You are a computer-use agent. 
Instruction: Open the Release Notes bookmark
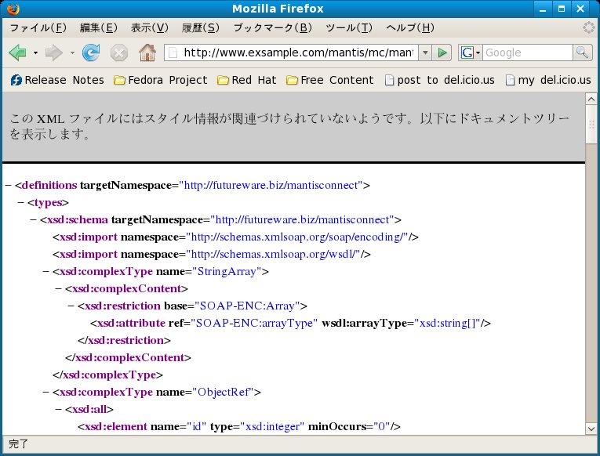pos(57,80)
